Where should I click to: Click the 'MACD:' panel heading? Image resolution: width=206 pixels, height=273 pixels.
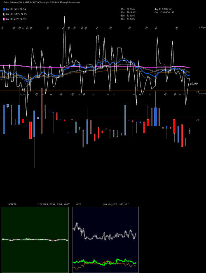tap(12, 204)
